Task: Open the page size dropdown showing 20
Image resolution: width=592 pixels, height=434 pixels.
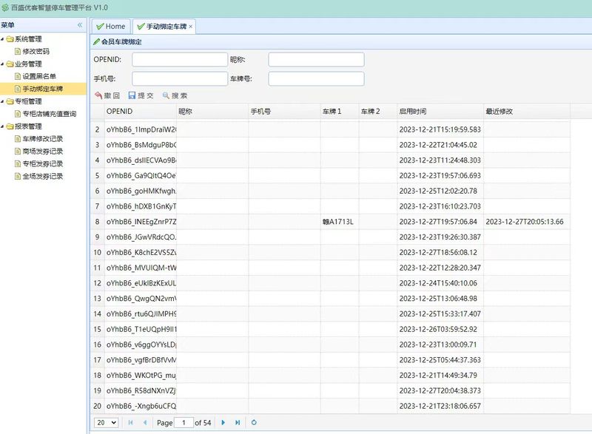Action: coord(107,422)
